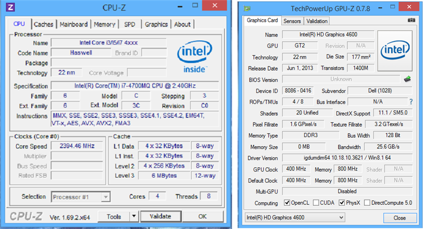Click the Level 2 value 4 x 256 KBytes
Viewport: 423px width, 229px height.
[164, 166]
